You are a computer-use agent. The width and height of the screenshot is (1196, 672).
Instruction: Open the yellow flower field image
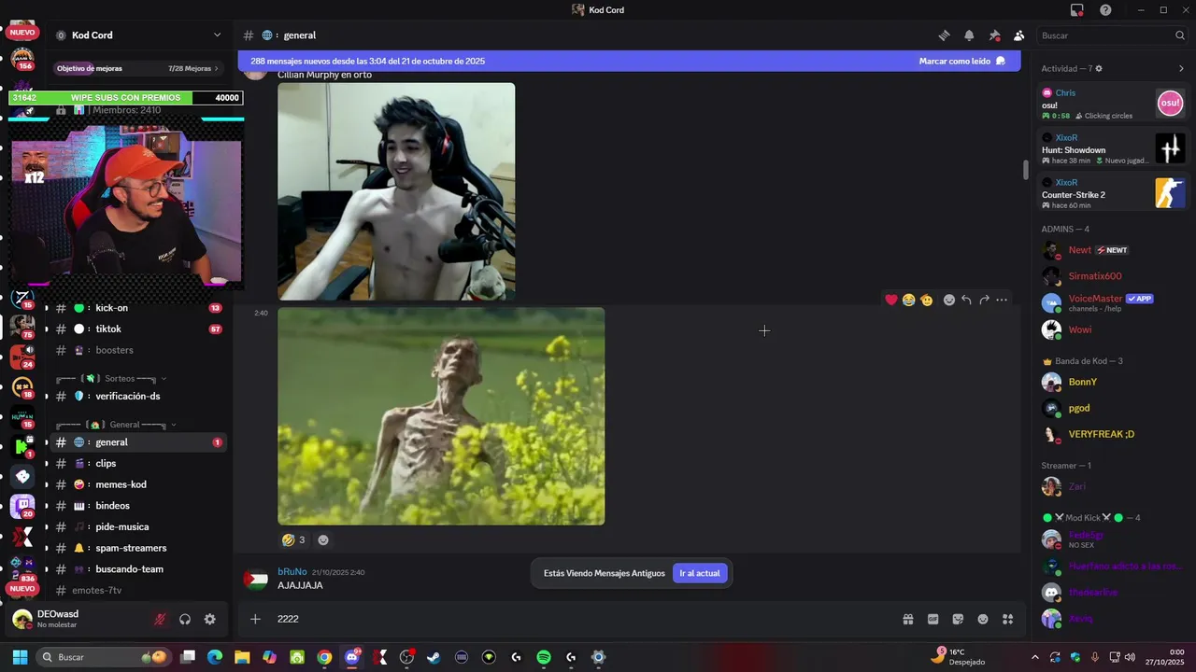(441, 416)
